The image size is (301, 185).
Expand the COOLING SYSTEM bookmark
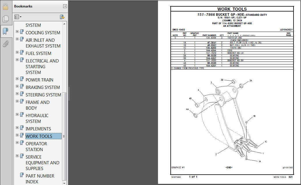(x=17, y=32)
